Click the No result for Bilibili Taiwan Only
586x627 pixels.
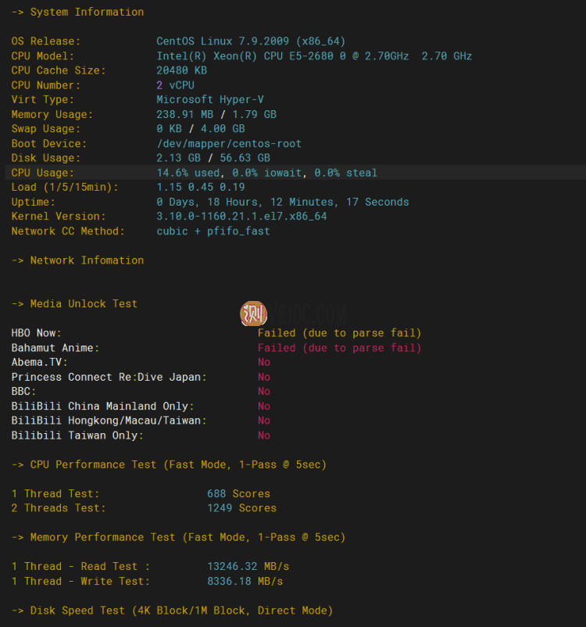coord(264,435)
